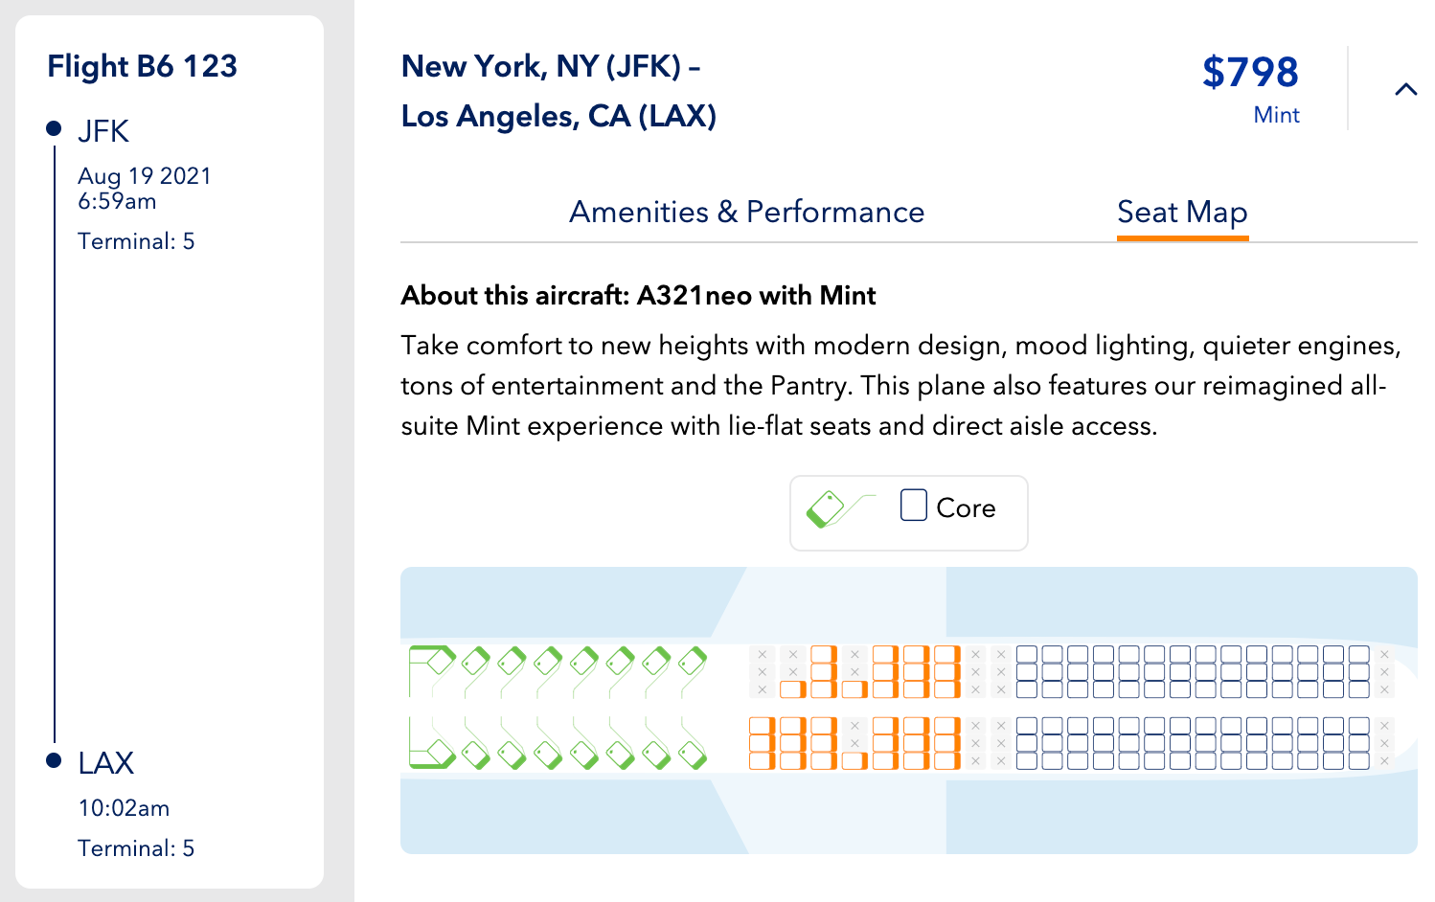Click the green Mint suite legend icon
This screenshot has width=1435, height=902.
click(x=826, y=508)
